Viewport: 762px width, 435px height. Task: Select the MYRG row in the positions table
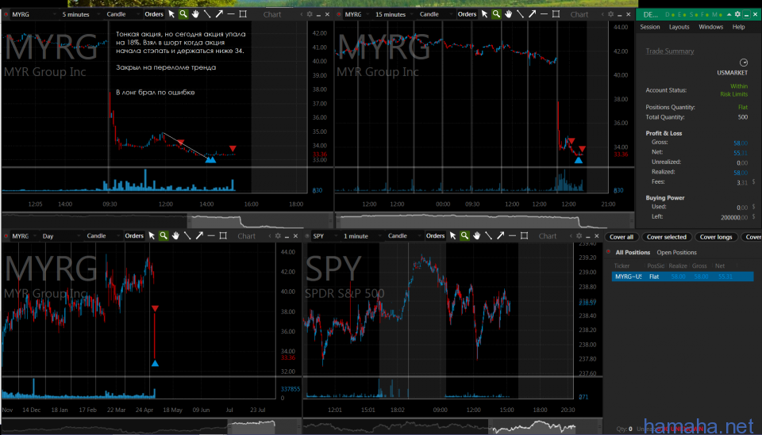click(683, 277)
